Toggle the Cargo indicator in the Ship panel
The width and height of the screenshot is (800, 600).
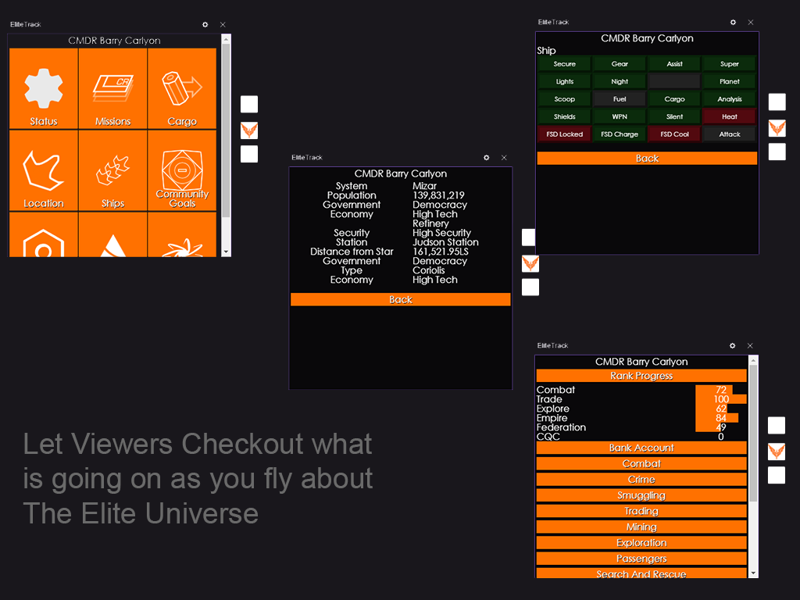674,99
